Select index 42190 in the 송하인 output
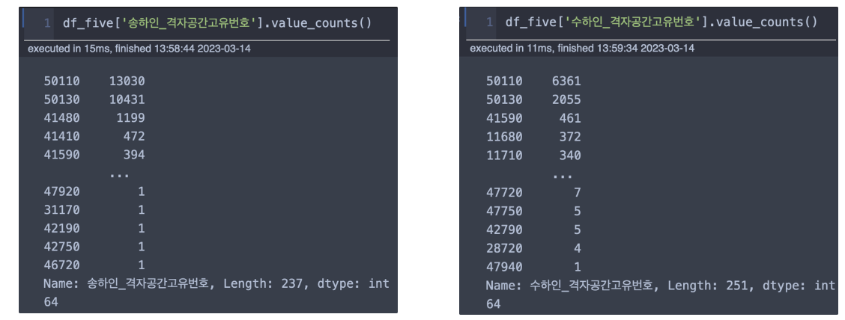This screenshot has width=845, height=320. pos(62,228)
